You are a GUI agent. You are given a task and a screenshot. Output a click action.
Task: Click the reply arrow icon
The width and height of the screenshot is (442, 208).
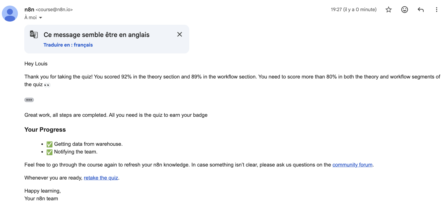[x=421, y=10]
